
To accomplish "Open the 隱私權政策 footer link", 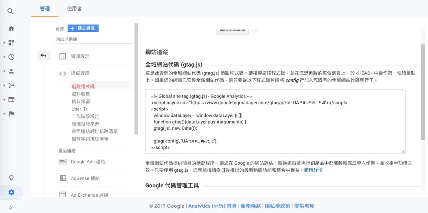I will [x=277, y=206].
